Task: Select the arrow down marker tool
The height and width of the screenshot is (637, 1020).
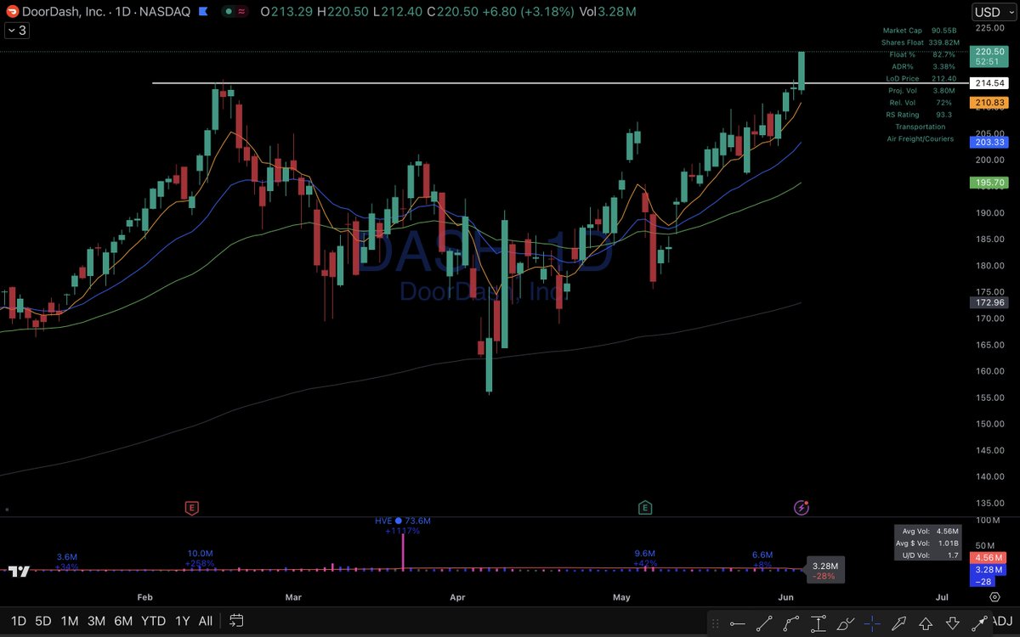Action: tap(953, 623)
